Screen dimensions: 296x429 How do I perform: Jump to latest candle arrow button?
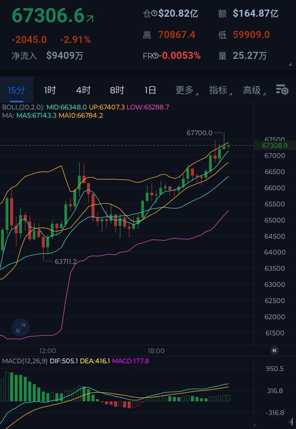coord(275,350)
